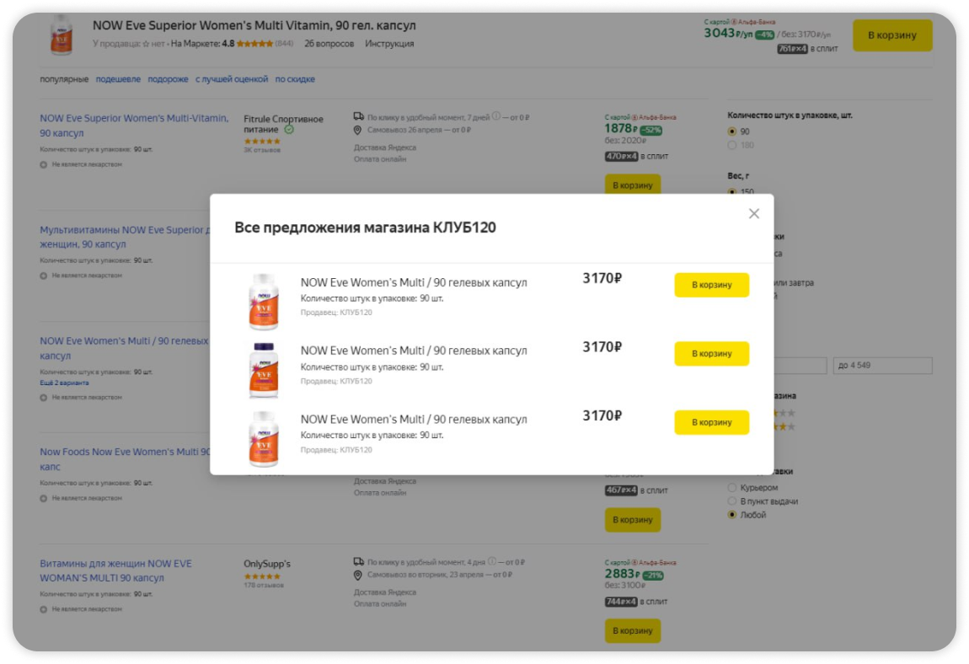Screen dimensions: 969x664
Task: Open the 'Инструкция' link
Action: click(389, 44)
